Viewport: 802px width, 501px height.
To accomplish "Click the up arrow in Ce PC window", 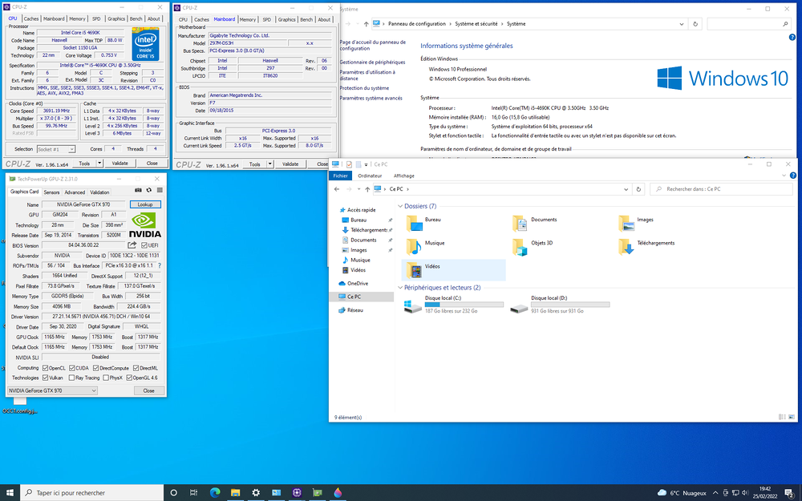I will point(367,189).
